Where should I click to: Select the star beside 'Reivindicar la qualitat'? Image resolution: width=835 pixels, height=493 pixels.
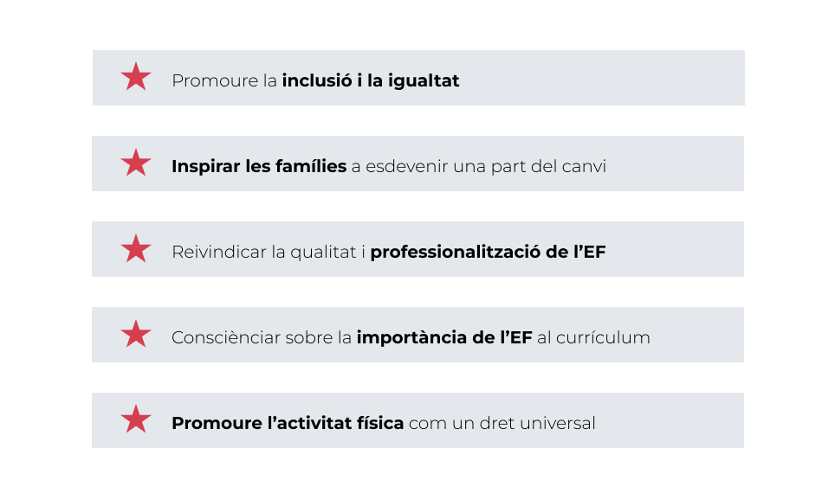tap(136, 249)
